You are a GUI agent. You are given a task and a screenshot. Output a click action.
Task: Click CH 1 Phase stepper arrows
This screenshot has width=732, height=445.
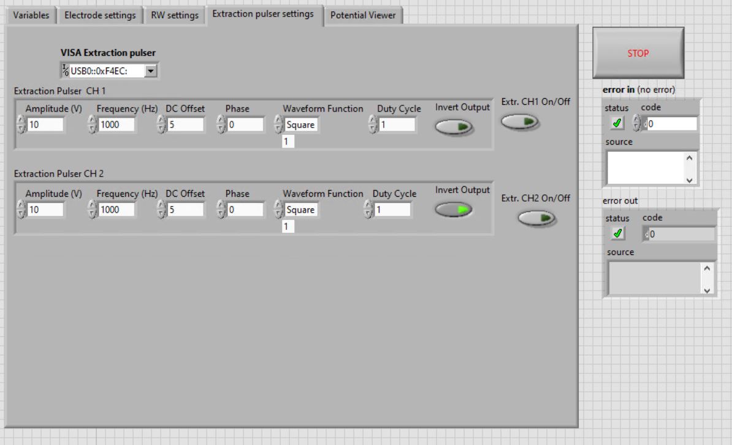pyautogui.click(x=221, y=124)
